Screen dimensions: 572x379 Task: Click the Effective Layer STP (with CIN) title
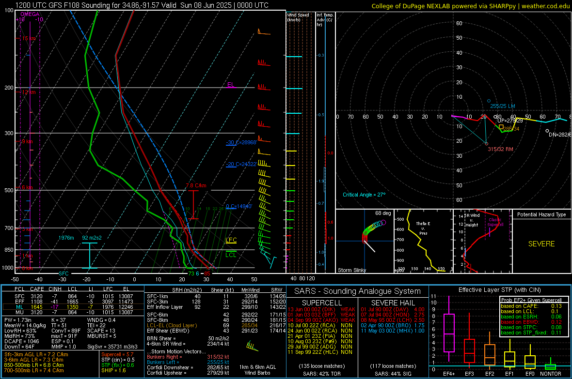(499, 290)
